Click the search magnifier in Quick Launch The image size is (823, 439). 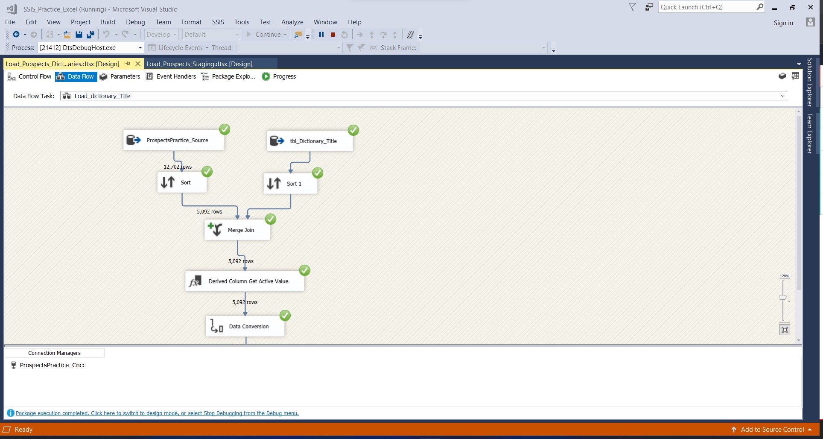[x=760, y=7]
